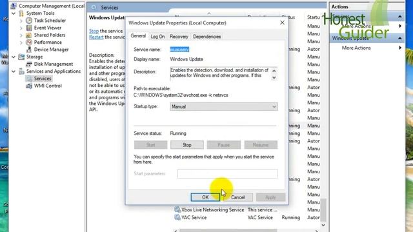Collapse the Storage node
Screen dimensions: 413x232
14,57
